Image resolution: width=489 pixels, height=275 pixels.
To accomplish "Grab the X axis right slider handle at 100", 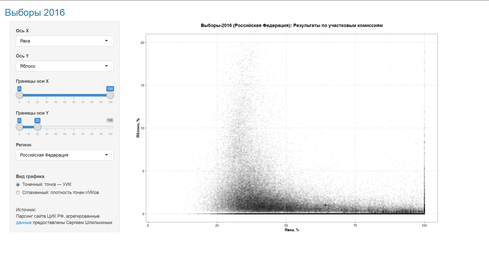I will [110, 95].
